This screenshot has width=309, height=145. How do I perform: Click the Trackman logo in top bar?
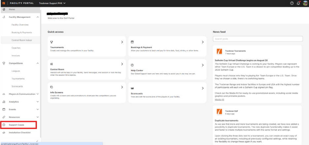pyautogui.click(x=4, y=3)
